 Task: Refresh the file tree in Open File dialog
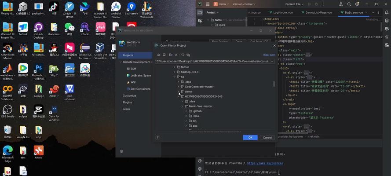pyautogui.click(x=183, y=55)
